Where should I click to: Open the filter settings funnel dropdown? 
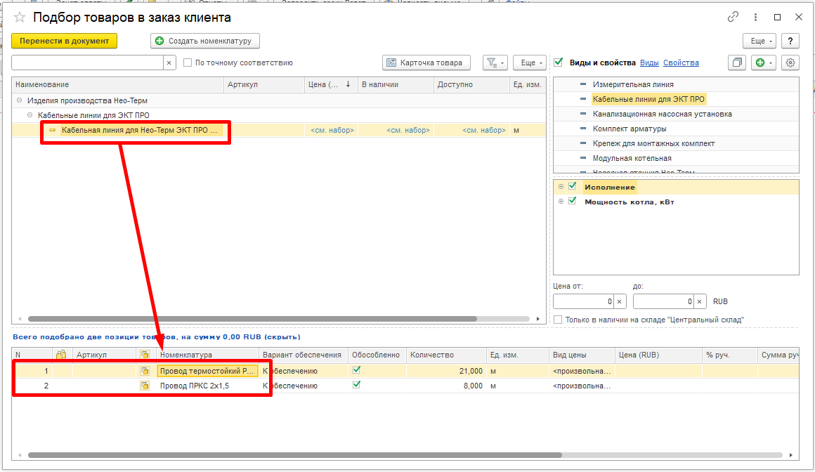point(495,63)
